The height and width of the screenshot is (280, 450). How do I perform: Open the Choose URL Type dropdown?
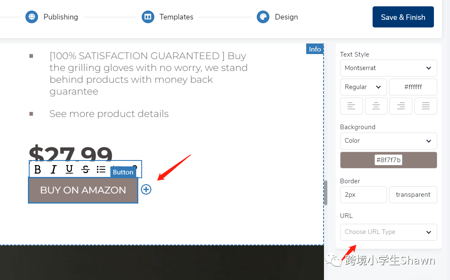click(x=389, y=232)
